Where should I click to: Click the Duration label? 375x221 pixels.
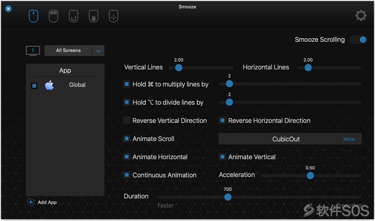(136, 196)
